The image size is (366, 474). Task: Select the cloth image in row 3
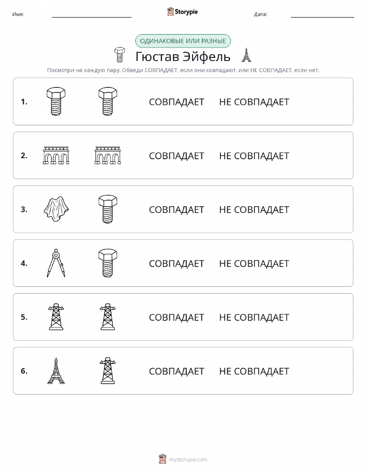coord(56,209)
